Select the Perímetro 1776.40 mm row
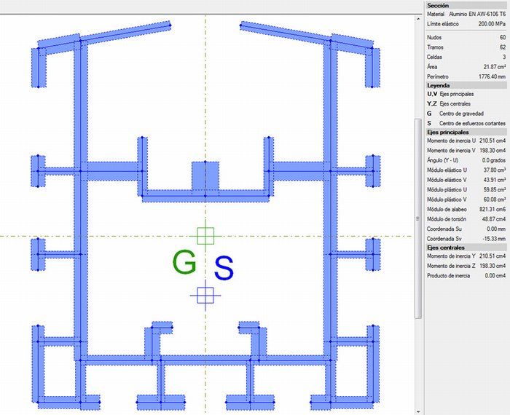 point(466,76)
